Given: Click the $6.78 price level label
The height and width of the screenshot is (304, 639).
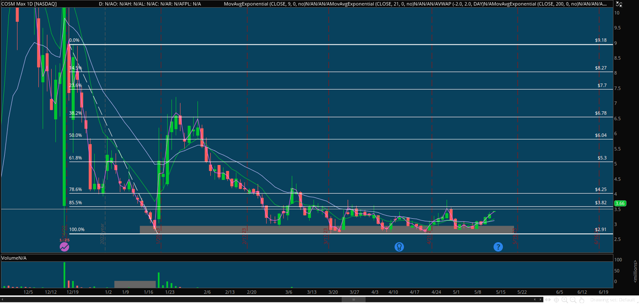Looking at the screenshot, I should click(x=601, y=113).
